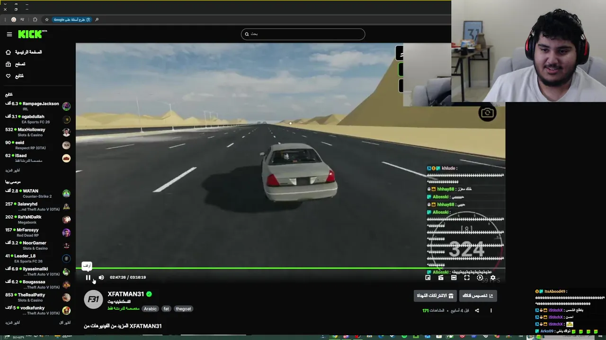Image resolution: width=606 pixels, height=340 pixels.
Task: Click the magnifier icon in the search box
Action: [x=247, y=34]
